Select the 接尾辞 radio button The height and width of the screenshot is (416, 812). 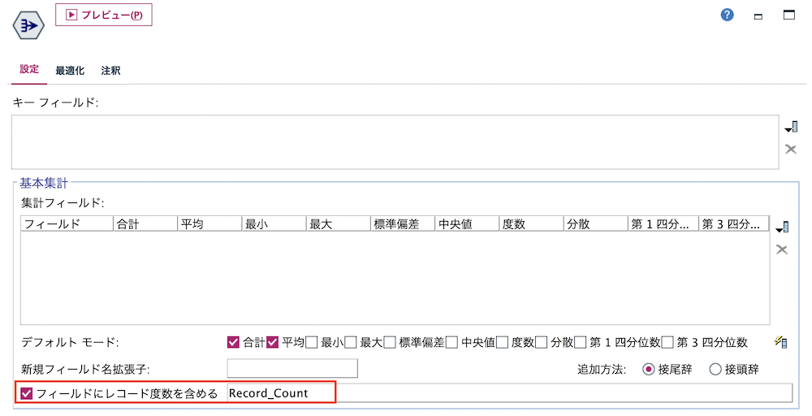coord(648,370)
